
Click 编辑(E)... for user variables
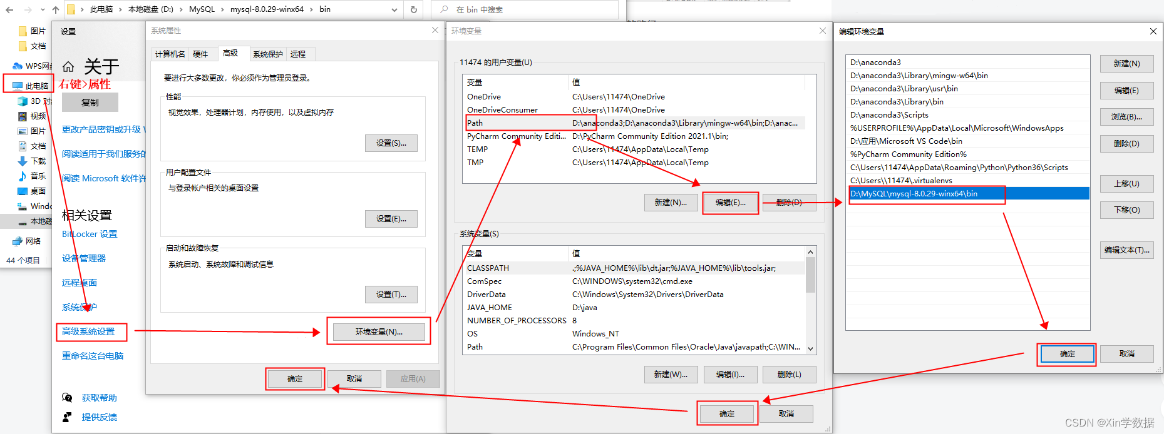731,203
